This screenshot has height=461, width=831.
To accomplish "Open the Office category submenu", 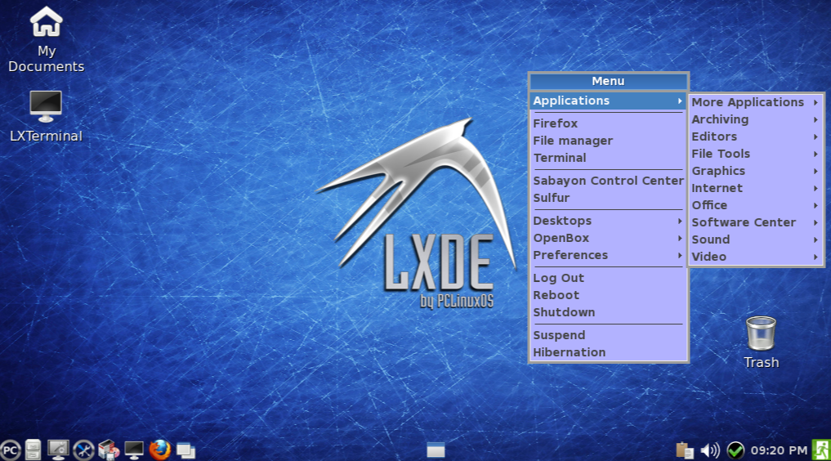I will tap(756, 205).
